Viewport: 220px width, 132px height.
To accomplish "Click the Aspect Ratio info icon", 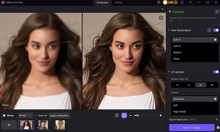I will (x=187, y=79).
